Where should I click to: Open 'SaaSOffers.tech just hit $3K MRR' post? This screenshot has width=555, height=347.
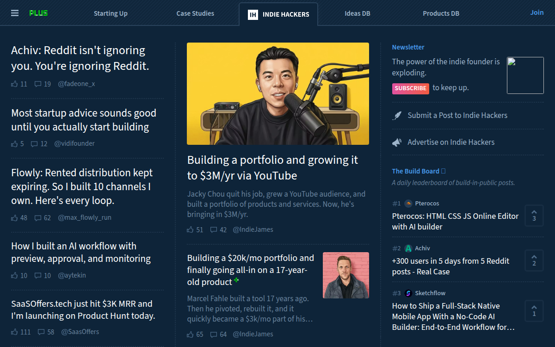click(x=83, y=310)
